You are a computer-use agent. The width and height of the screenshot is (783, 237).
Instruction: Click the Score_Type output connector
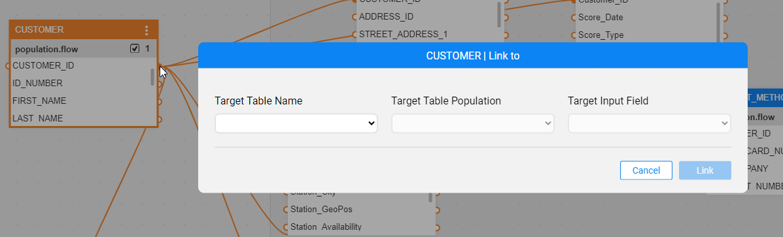725,35
